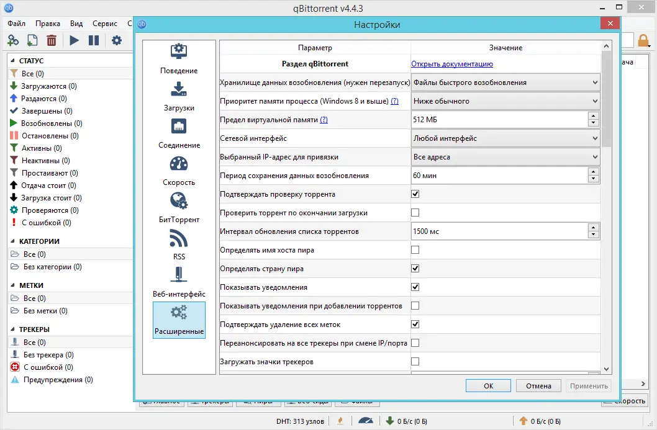Viewport: 657px width, 430px height.
Task: Toggle Подтверждать удаление всех меток checkbox
Action: [x=415, y=324]
